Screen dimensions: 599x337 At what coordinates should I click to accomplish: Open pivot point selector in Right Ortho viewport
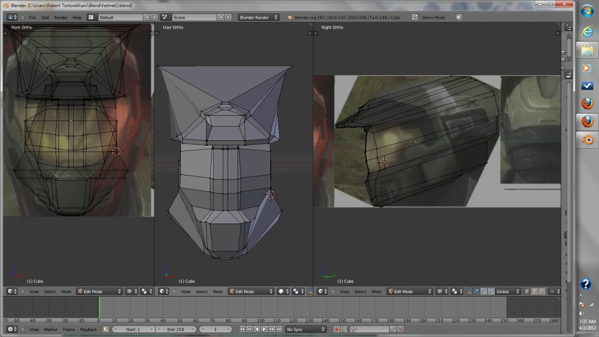[x=456, y=291]
